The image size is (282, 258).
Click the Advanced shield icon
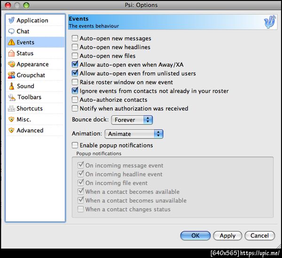pos(11,130)
